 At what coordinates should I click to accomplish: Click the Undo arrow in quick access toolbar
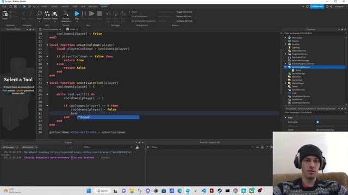(x=34, y=6)
